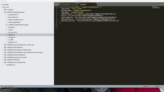Click the image icon of LESSON1_single_webserver.jpg
The height and width of the screenshot is (92, 164).
point(7,25)
